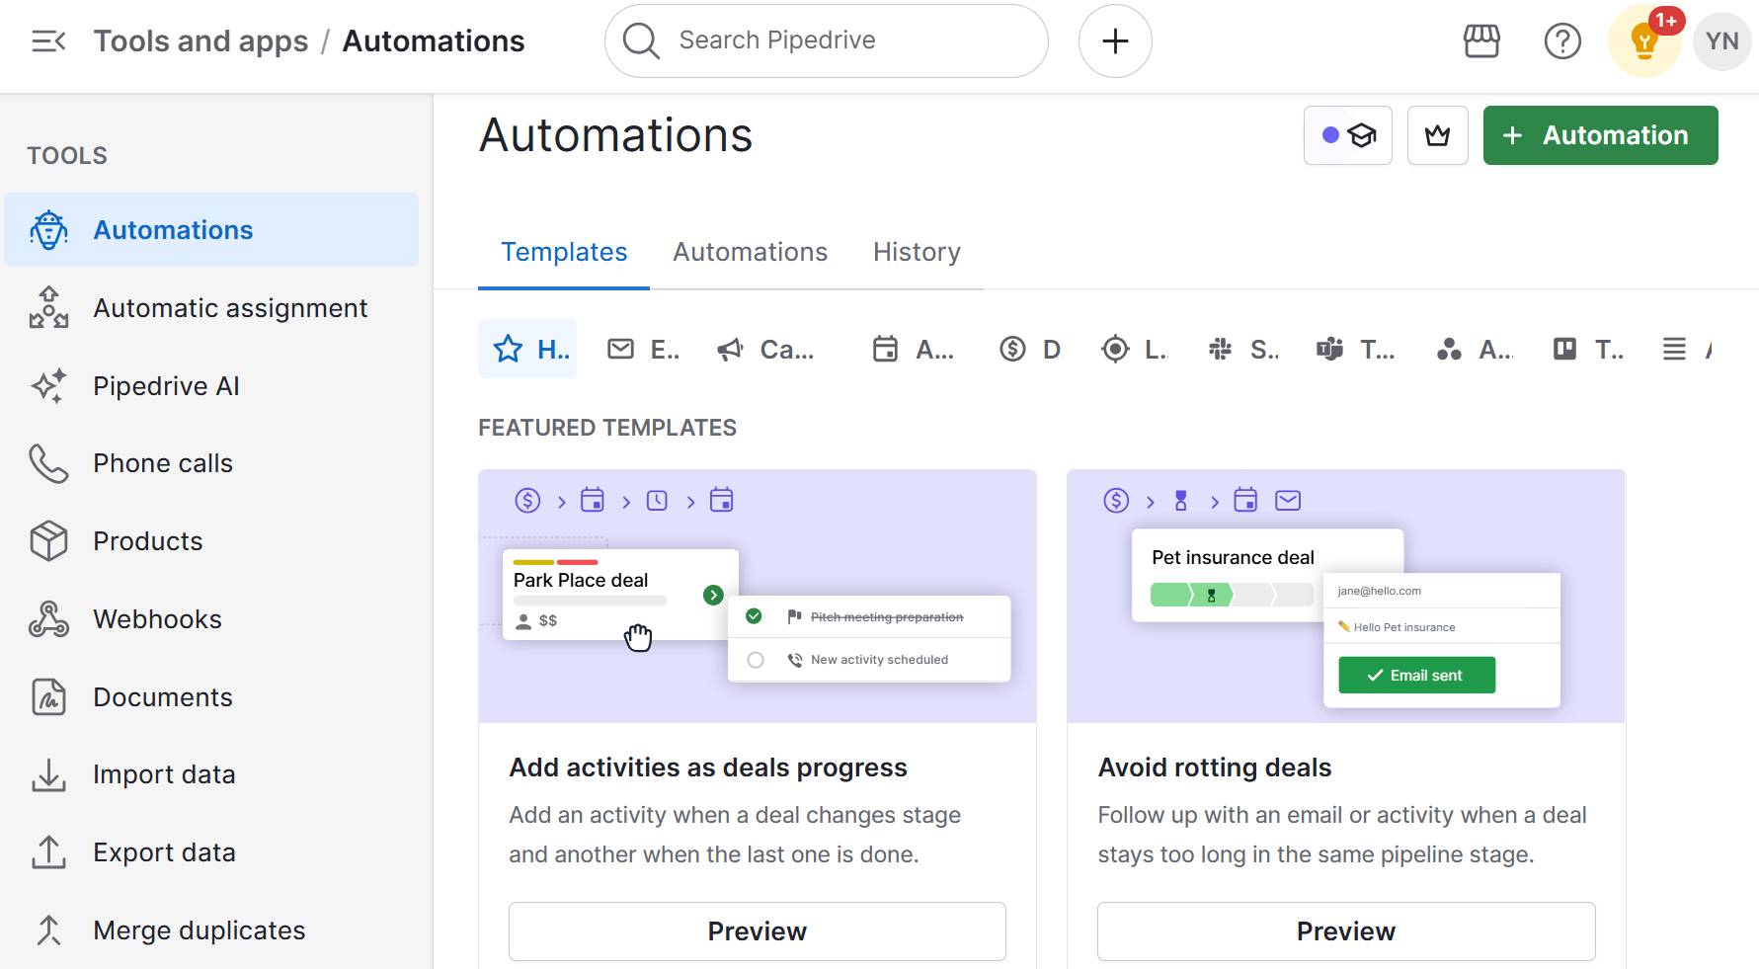The width and height of the screenshot is (1759, 969).
Task: Select the deals dollar template category
Action: [x=1030, y=349]
